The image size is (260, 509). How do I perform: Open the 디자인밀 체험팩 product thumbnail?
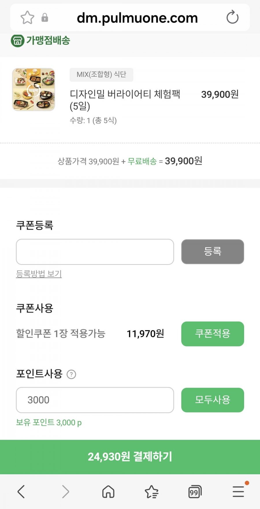click(x=34, y=90)
